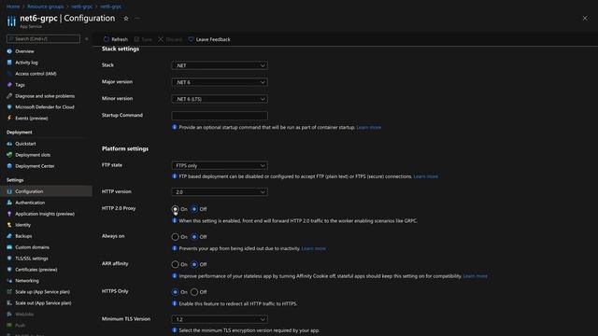Open the FTP state dropdown

tap(220, 166)
